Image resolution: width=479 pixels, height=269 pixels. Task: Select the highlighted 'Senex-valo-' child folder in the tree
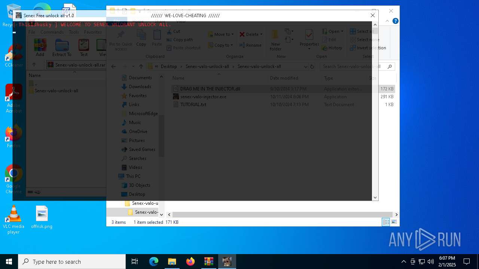[143, 212]
